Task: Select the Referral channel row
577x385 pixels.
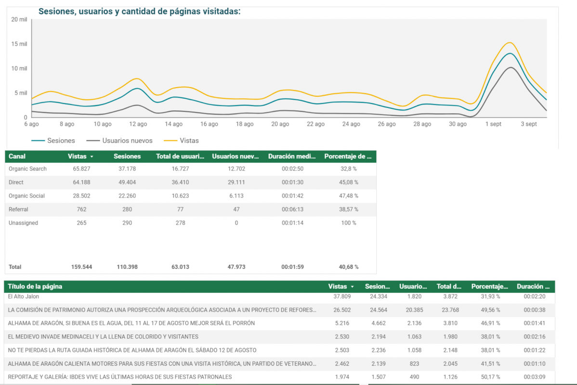Action: [190, 210]
